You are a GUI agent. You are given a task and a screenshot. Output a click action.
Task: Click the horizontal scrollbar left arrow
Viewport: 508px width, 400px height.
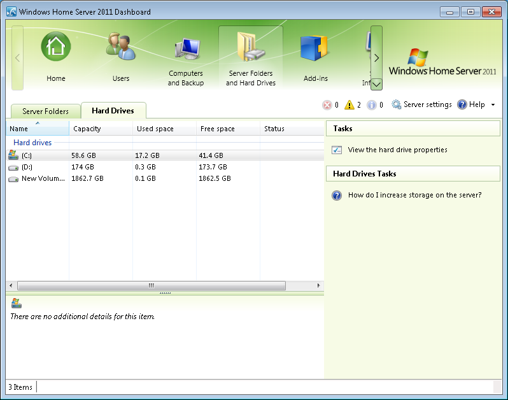(11, 285)
